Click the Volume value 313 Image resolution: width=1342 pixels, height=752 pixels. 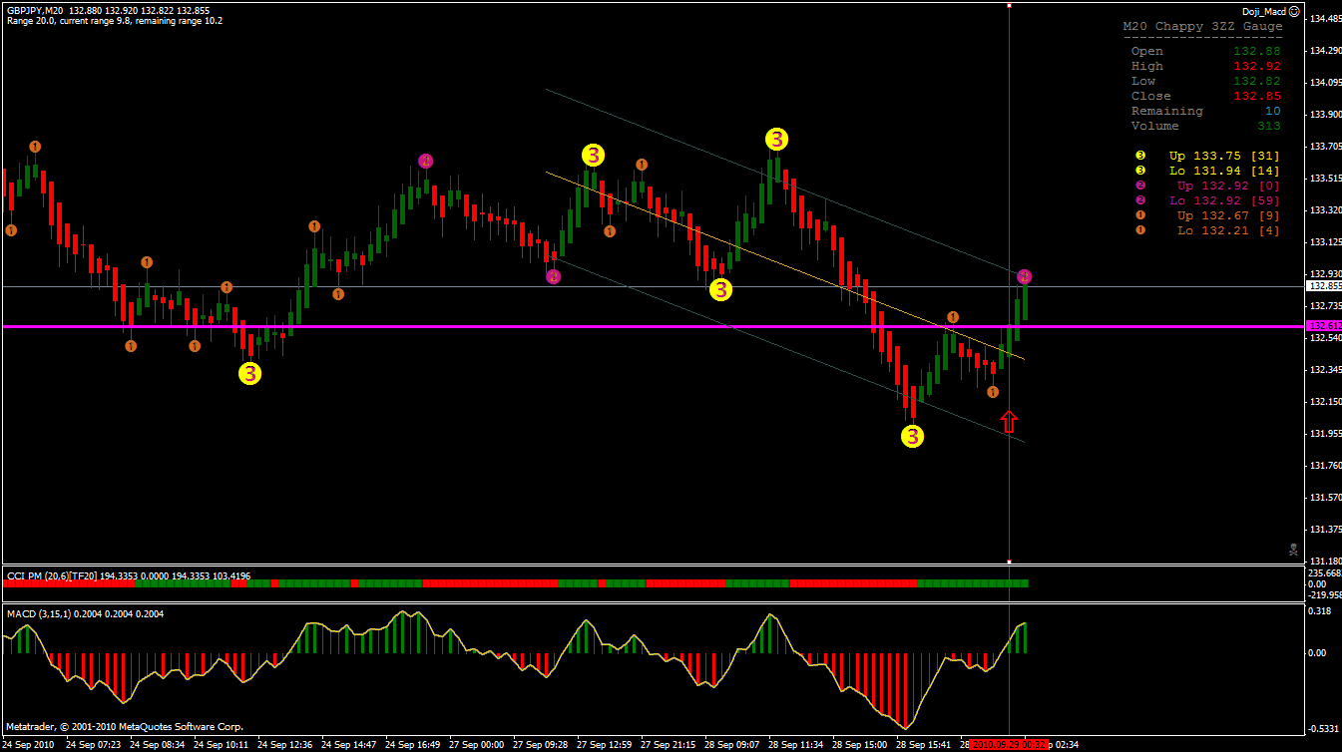pos(1268,126)
